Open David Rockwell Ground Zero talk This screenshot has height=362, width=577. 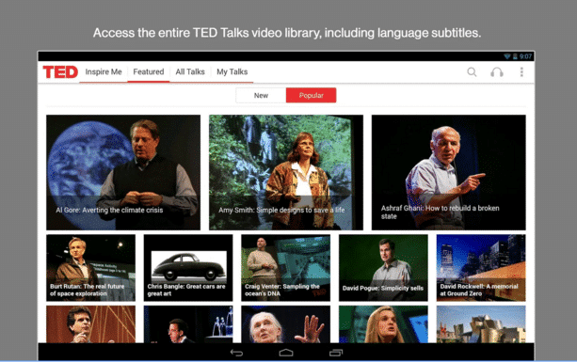point(481,268)
